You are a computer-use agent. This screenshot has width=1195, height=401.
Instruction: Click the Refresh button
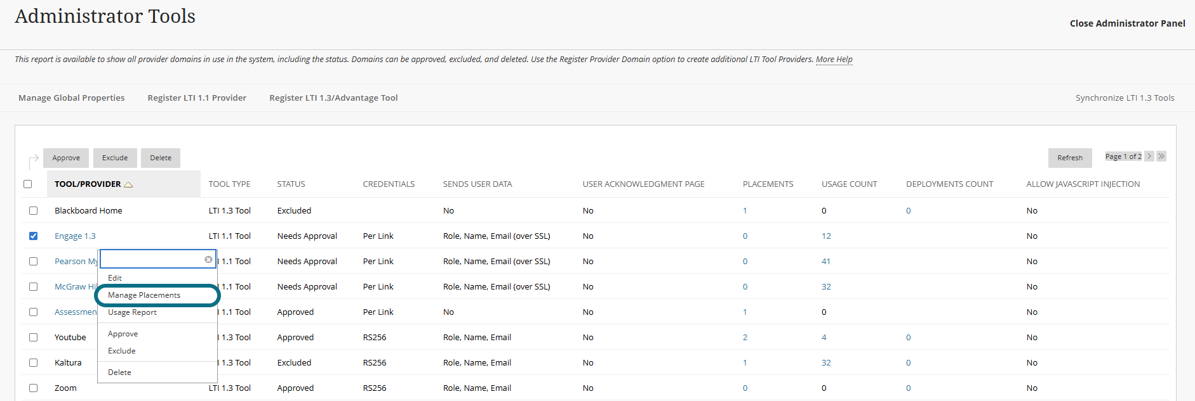point(1070,158)
